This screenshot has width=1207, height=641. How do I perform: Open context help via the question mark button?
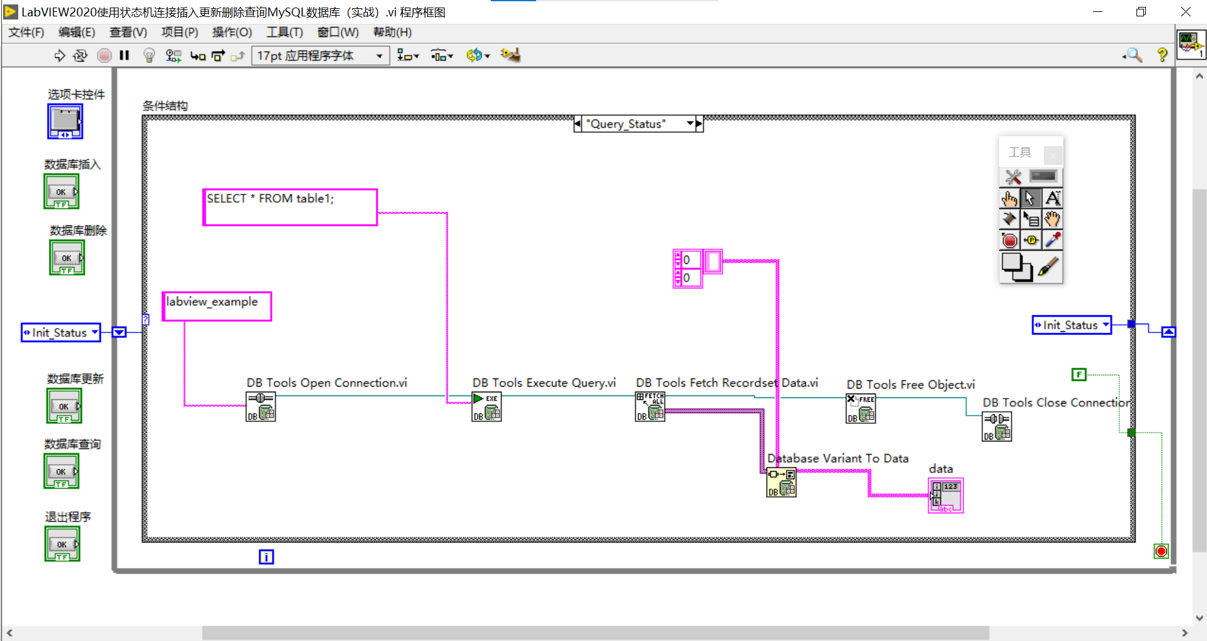coord(1162,55)
